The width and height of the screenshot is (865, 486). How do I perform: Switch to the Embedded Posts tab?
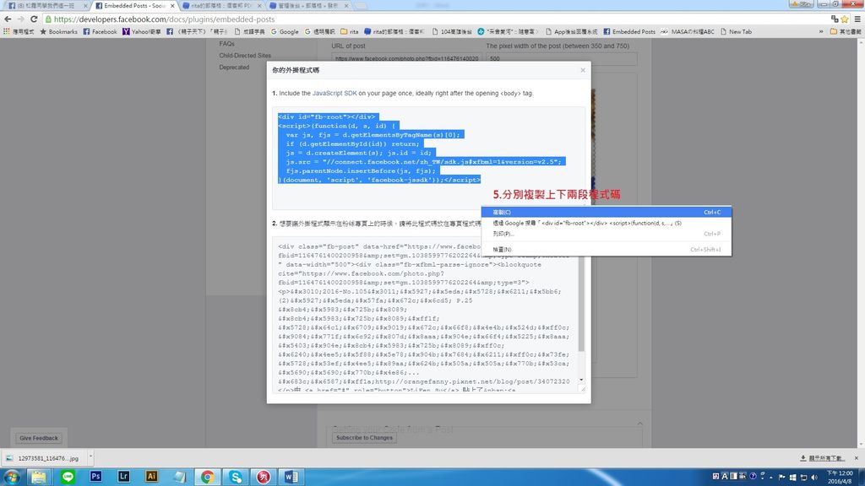point(133,6)
